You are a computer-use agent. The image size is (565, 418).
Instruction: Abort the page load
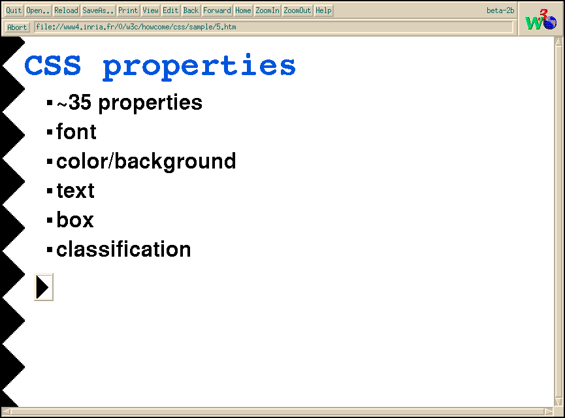coord(17,27)
